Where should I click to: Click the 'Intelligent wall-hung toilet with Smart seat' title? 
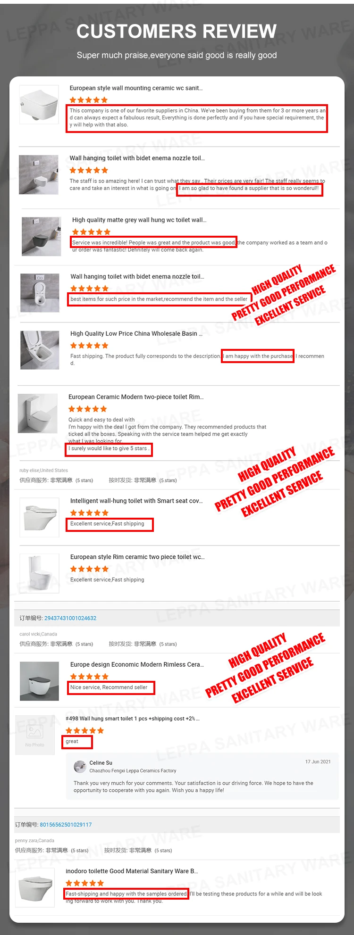[136, 501]
